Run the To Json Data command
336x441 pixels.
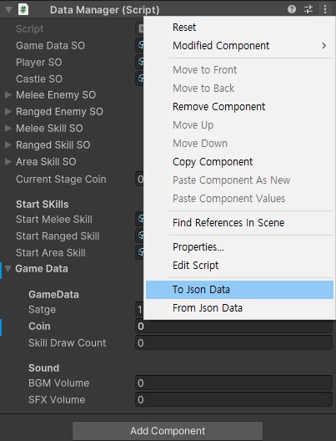click(239, 290)
